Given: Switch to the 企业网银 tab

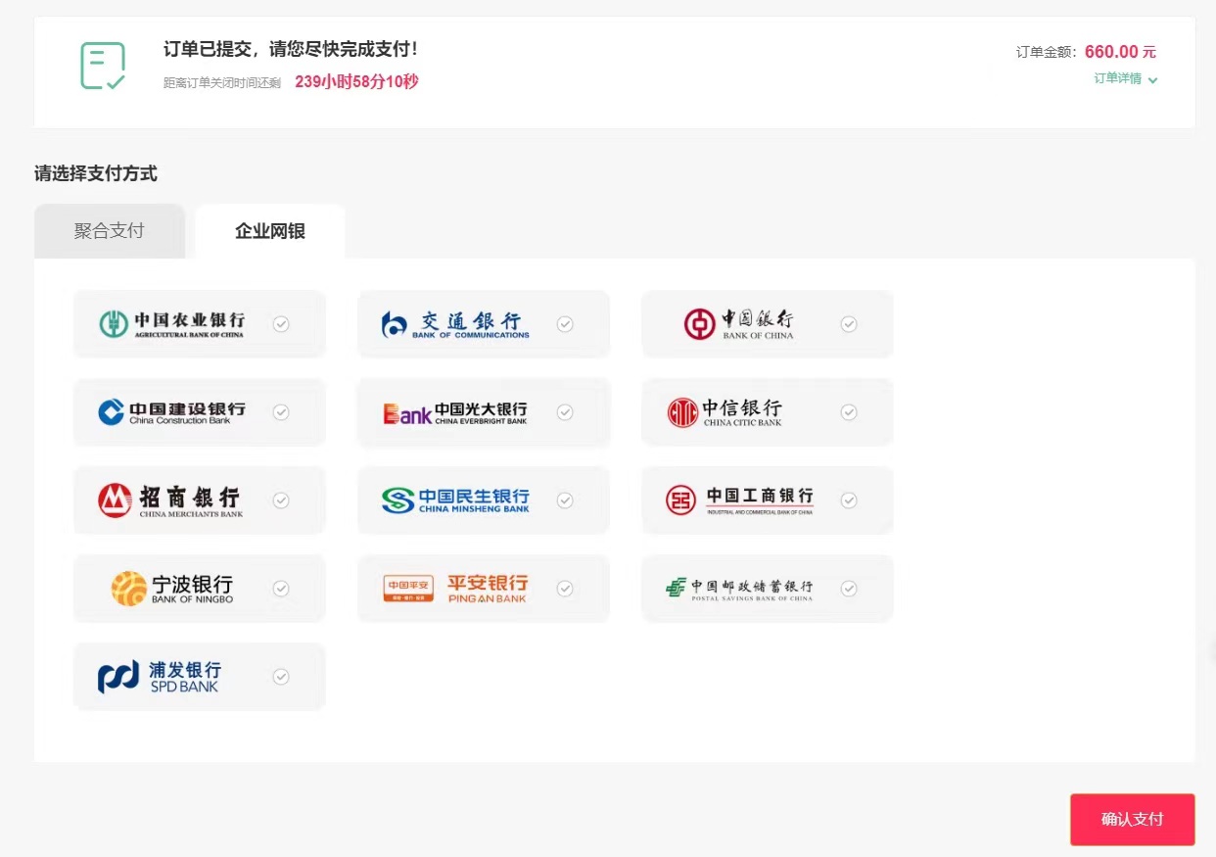Looking at the screenshot, I should 270,231.
